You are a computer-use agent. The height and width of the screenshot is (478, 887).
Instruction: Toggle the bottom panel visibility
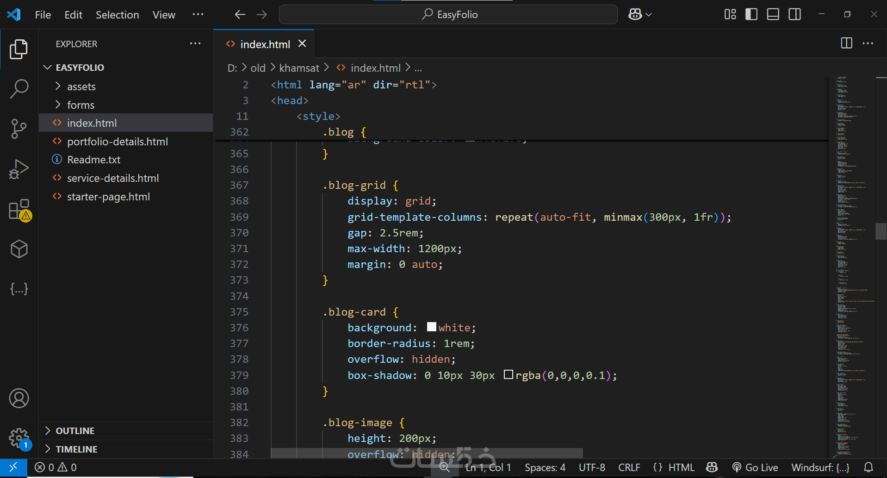pos(773,14)
